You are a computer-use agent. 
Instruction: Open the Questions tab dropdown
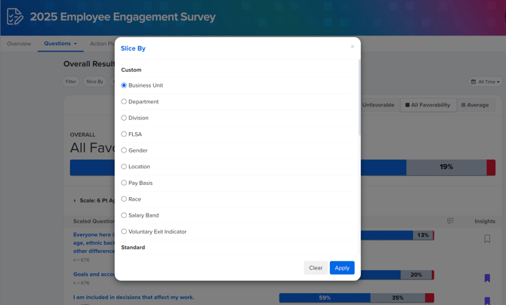(60, 44)
